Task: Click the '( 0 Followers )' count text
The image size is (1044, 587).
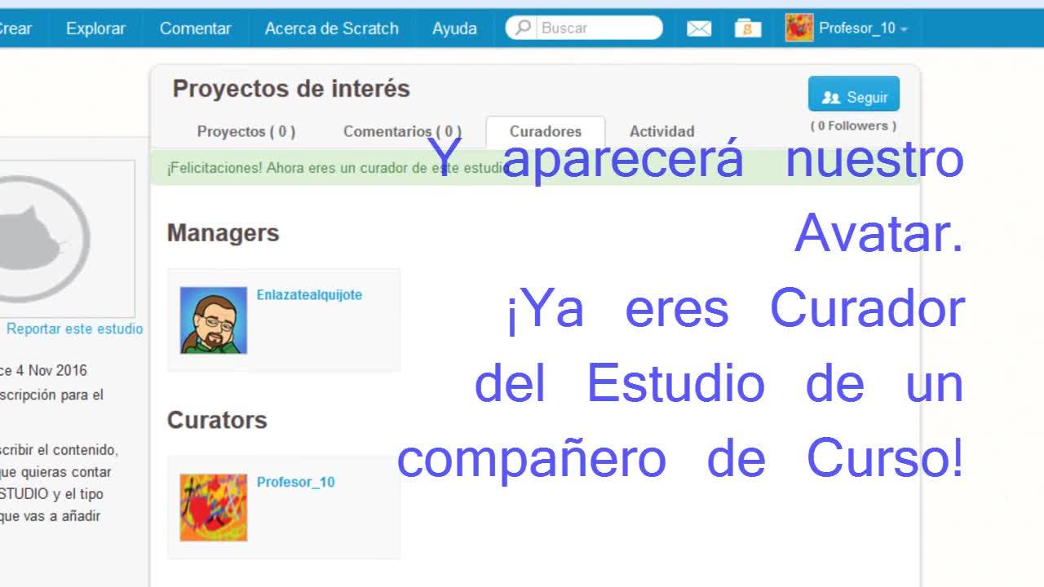Action: (853, 126)
